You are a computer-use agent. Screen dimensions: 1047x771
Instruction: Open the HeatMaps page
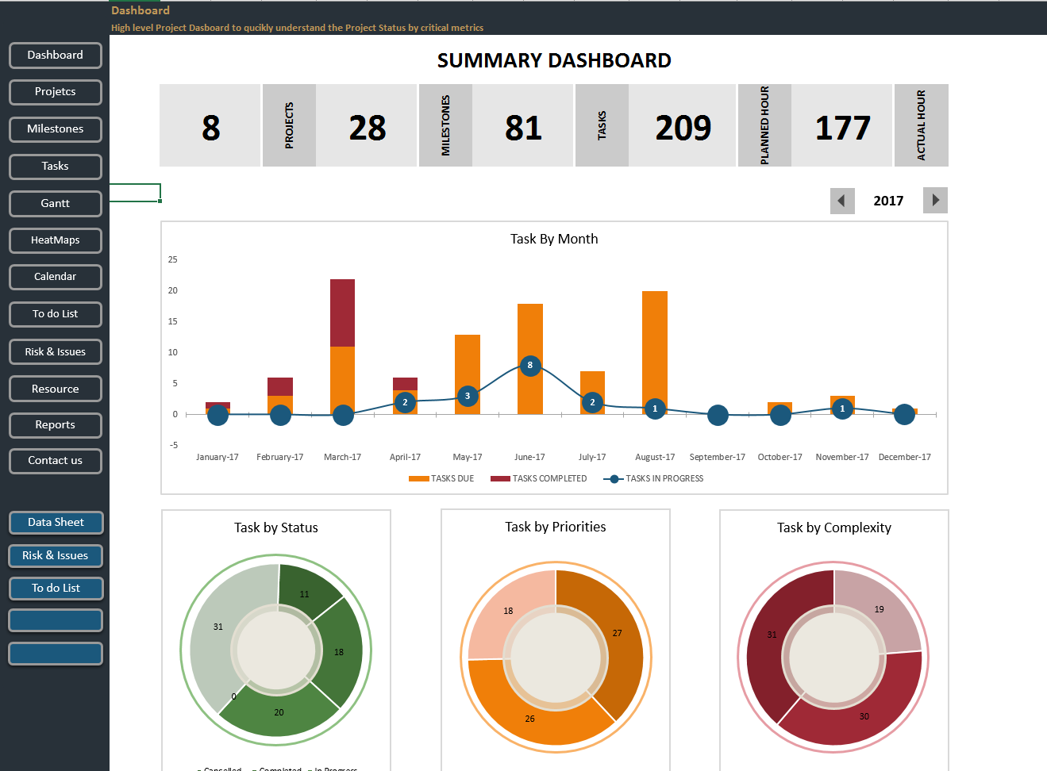55,240
